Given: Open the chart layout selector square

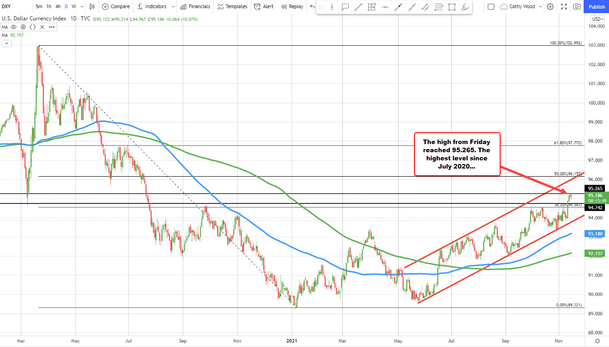Looking at the screenshot, I should [492, 6].
